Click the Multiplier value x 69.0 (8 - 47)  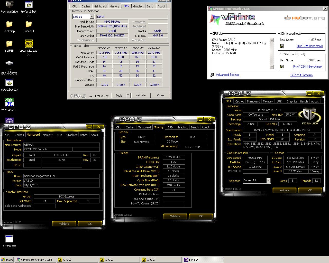point(255,162)
